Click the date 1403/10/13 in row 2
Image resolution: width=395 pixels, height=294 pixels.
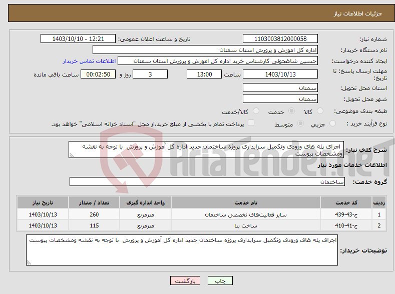pyautogui.click(x=43, y=225)
